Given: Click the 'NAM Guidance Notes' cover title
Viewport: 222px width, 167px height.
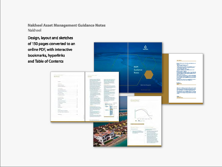Looking at the screenshot, I should pos(138,70).
